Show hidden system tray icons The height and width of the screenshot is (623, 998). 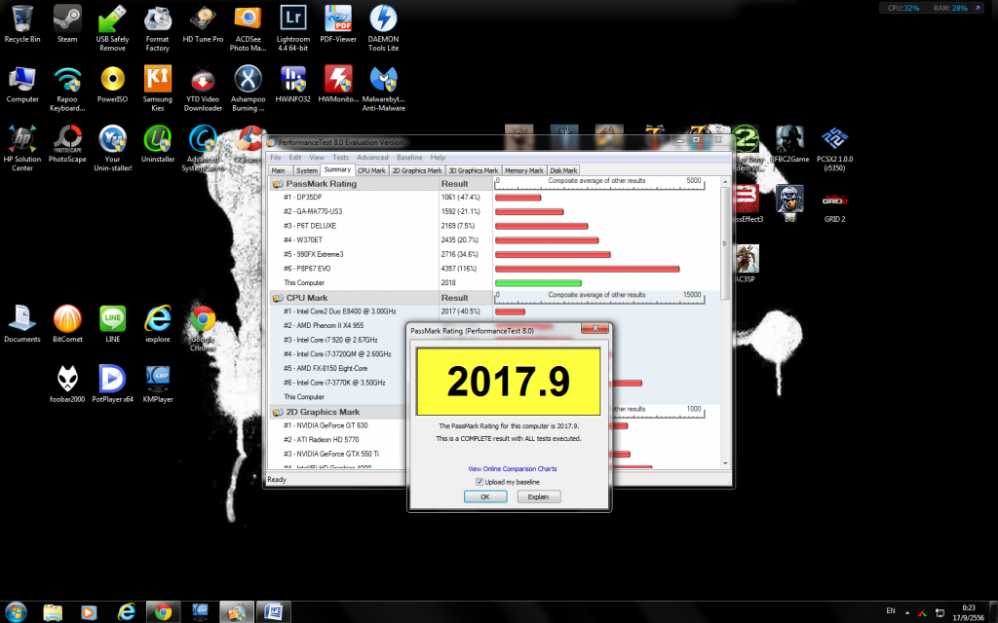point(907,612)
